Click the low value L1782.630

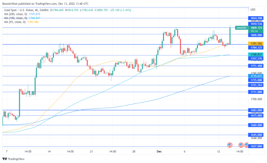[x=86, y=10]
